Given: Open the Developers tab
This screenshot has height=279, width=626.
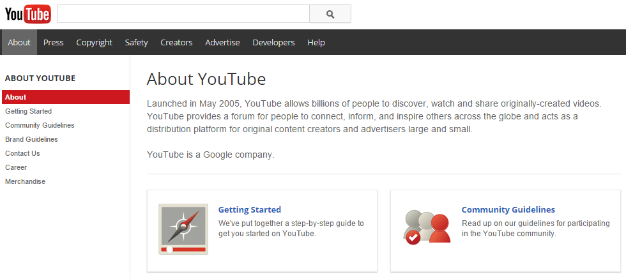Looking at the screenshot, I should pos(273,42).
